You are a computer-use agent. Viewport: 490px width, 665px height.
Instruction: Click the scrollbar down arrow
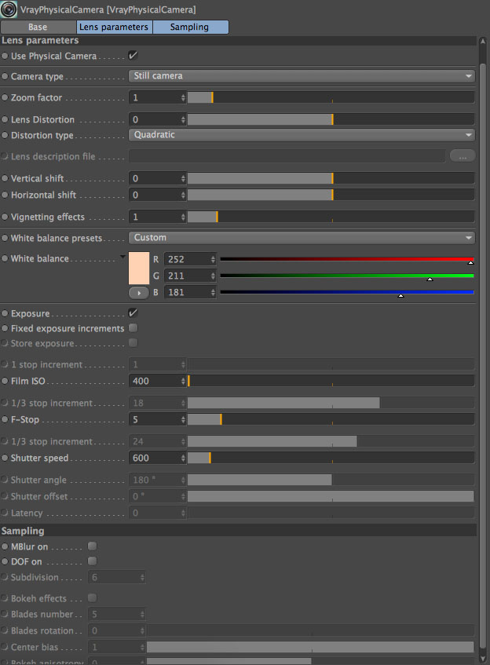click(483, 659)
